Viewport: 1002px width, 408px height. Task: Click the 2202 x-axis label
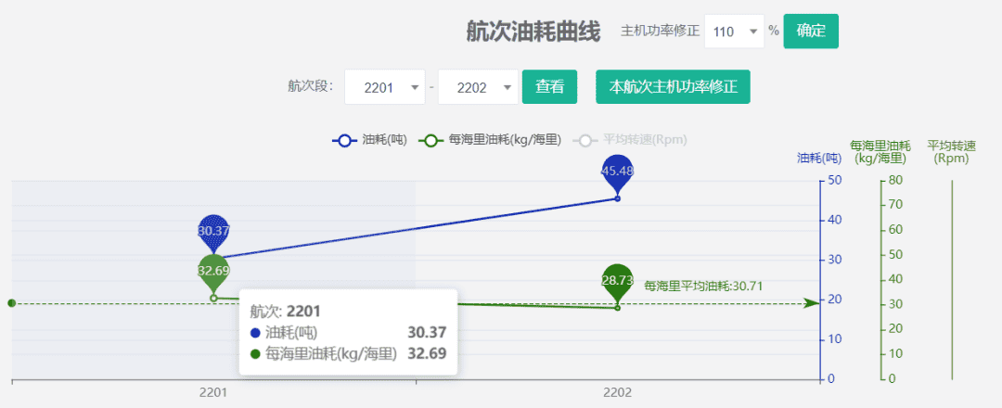(617, 393)
